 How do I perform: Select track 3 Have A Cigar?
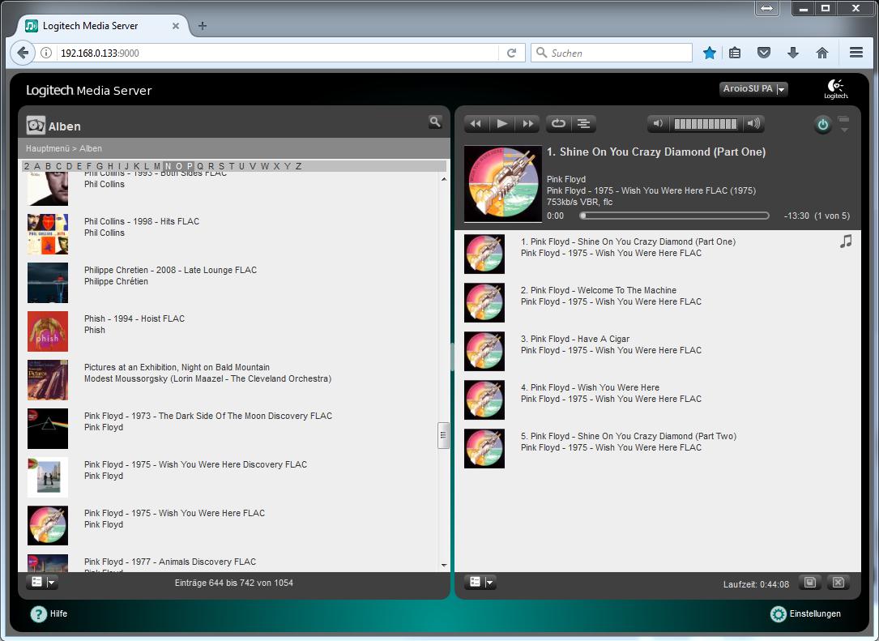(574, 340)
